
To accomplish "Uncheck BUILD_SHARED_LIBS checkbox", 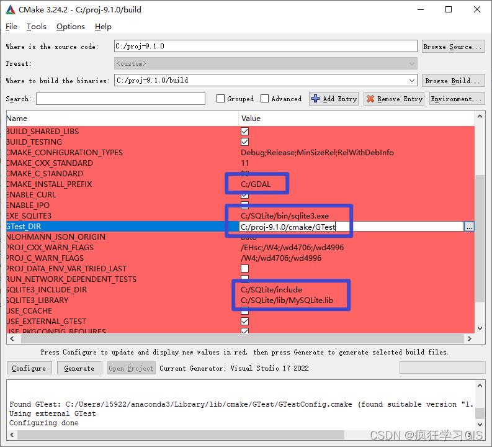I will pyautogui.click(x=244, y=131).
